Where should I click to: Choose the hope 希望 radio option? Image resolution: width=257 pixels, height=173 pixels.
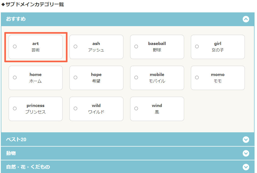76,78
